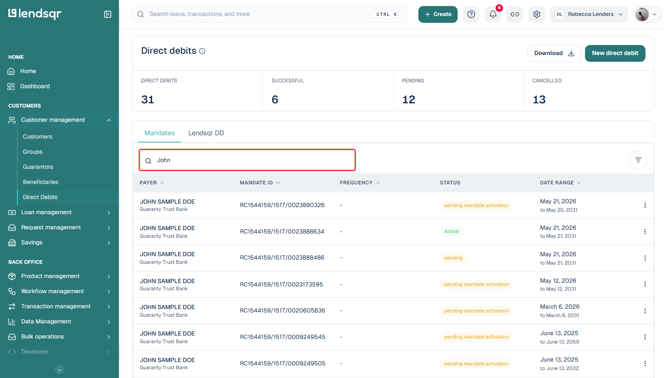Open row menu for mandate RC1544159/1517/0023888486
Screen dimensions: 672x378
click(645, 258)
